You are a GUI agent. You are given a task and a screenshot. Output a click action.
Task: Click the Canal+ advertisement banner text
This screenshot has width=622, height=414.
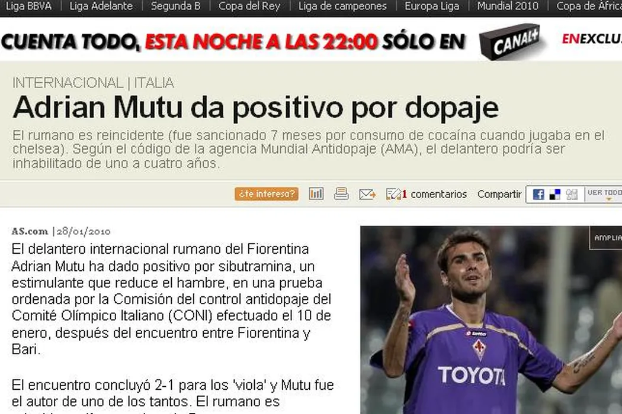point(233,41)
